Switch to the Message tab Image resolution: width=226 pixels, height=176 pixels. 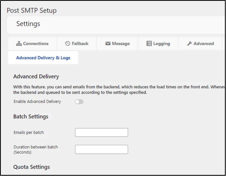117,43
